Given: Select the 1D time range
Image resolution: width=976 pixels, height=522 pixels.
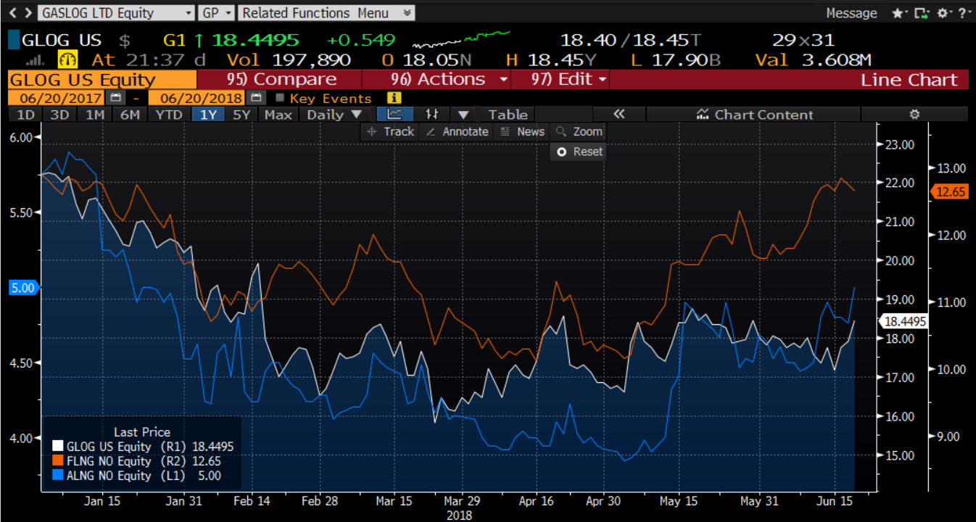Looking at the screenshot, I should coord(25,115).
